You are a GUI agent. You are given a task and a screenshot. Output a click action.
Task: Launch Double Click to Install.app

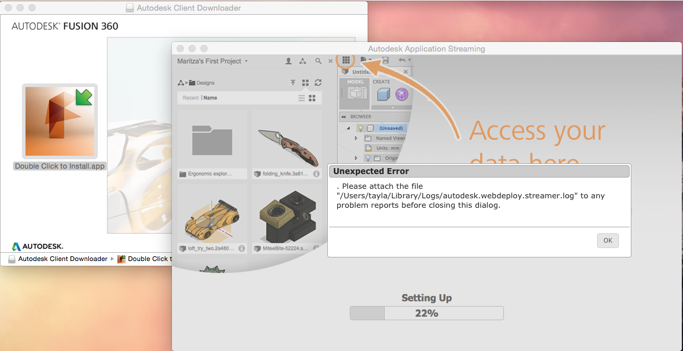59,118
